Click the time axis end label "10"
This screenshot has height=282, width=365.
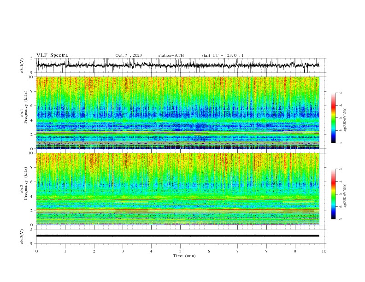coord(324,251)
